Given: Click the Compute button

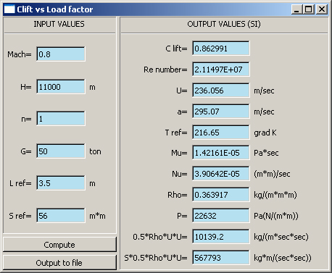Looking at the screenshot, I should click(x=59, y=245).
